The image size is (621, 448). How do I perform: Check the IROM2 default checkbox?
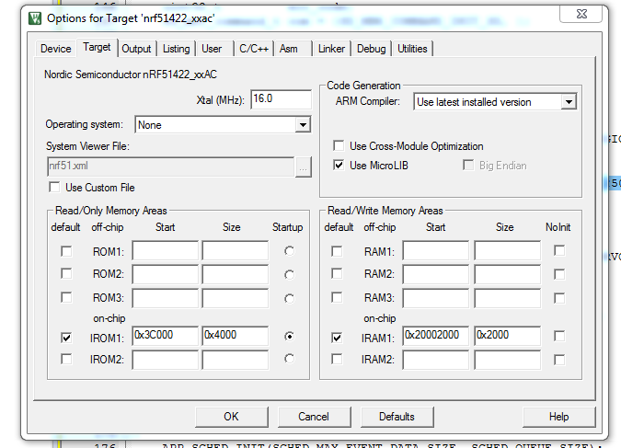66,359
